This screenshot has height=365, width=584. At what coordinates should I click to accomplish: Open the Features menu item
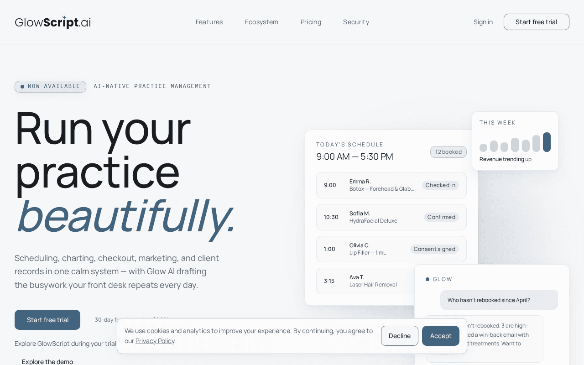click(209, 22)
